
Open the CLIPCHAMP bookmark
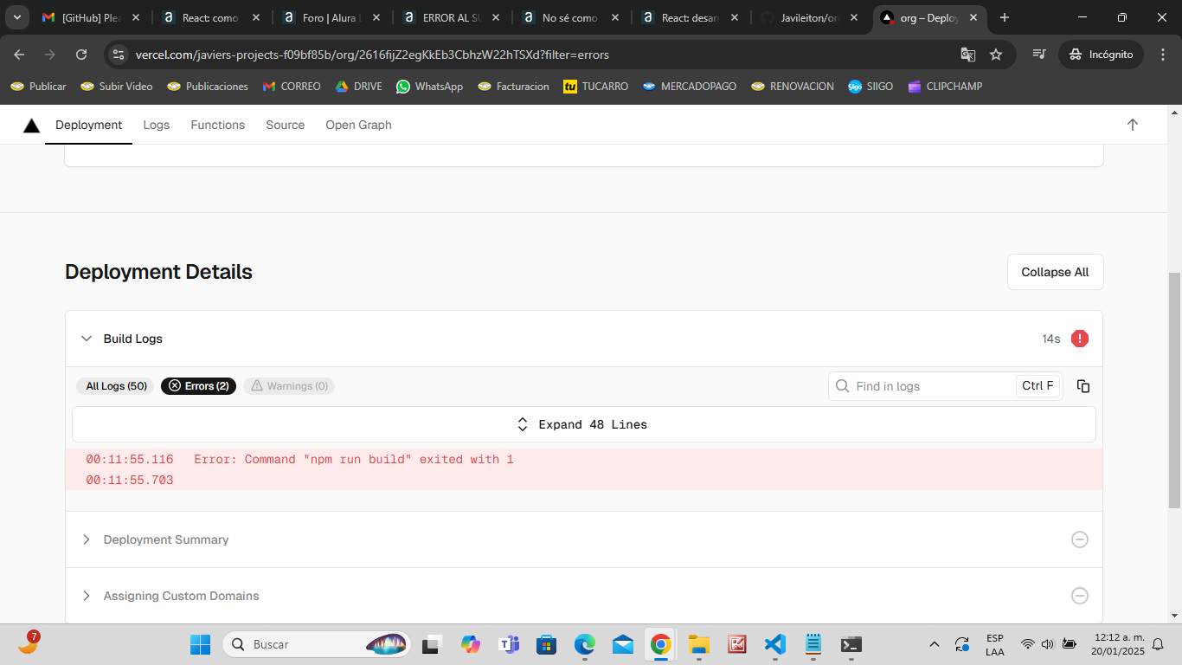[945, 87]
